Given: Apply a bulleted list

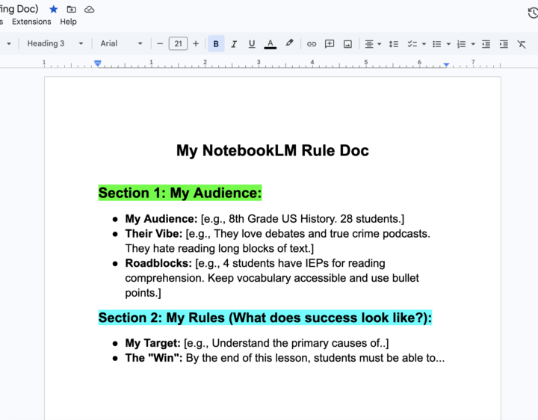Looking at the screenshot, I should 437,44.
